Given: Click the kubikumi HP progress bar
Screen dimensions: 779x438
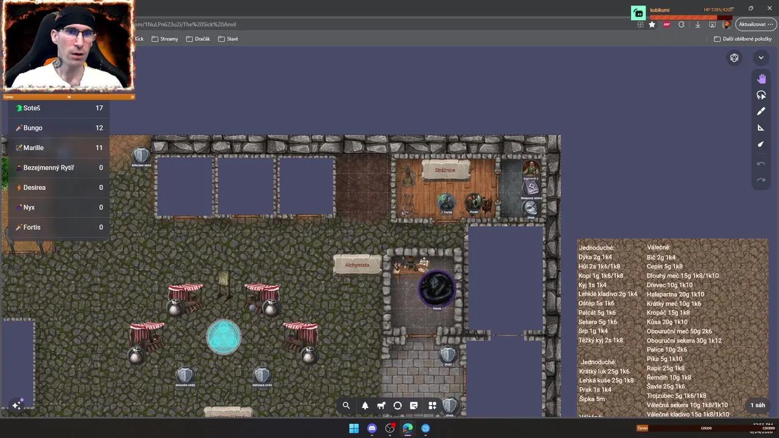Looking at the screenshot, I should tap(691, 16).
